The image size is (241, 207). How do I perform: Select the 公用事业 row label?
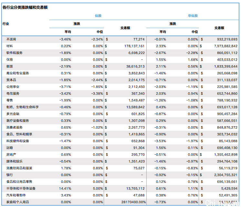click(x=13, y=87)
